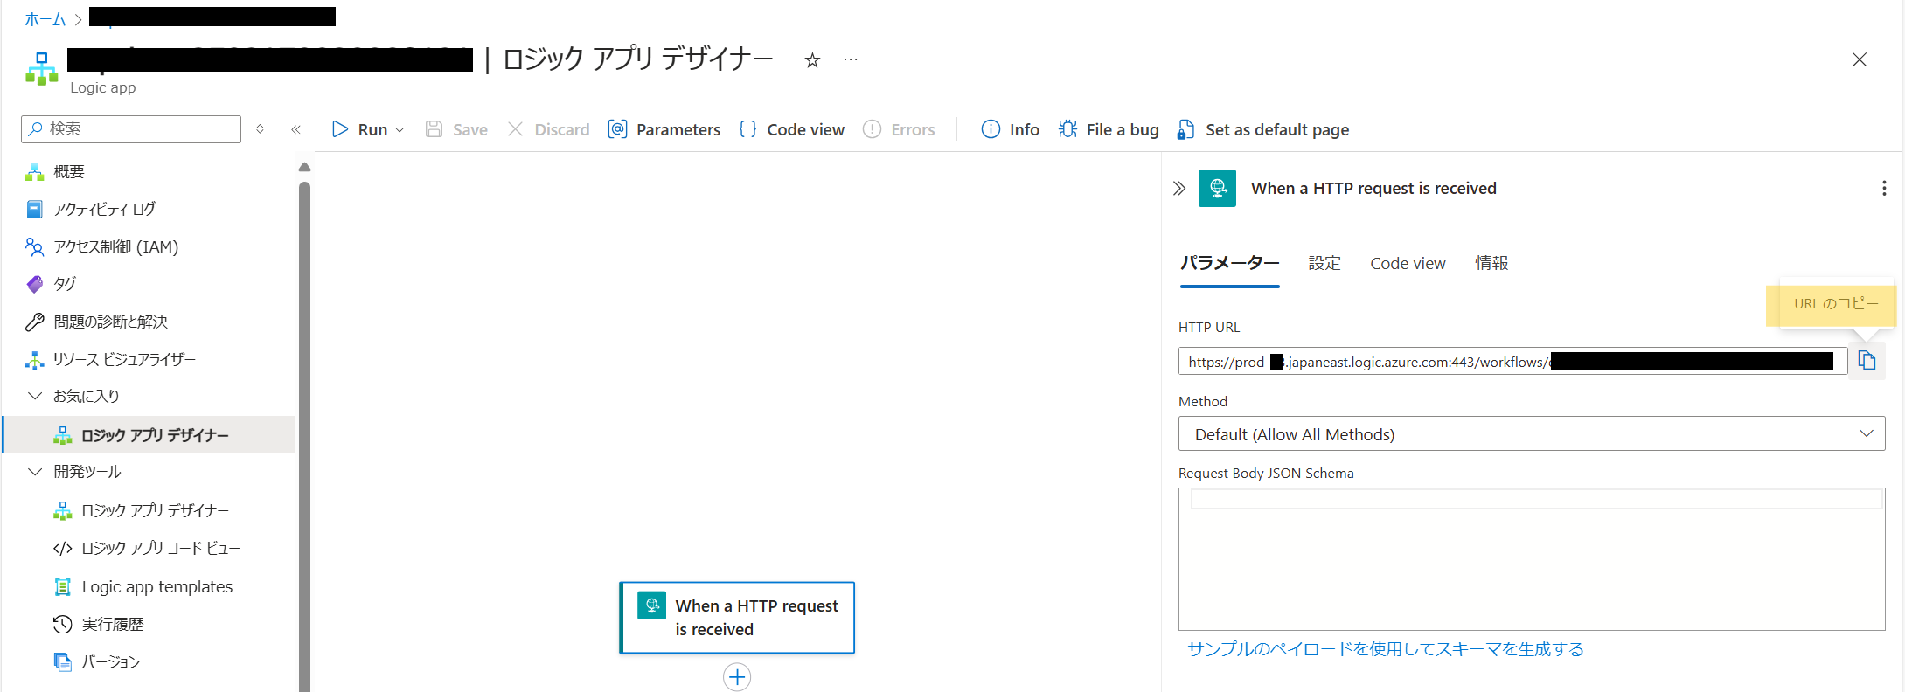Copy the HTTP URL with copy icon

(x=1867, y=361)
